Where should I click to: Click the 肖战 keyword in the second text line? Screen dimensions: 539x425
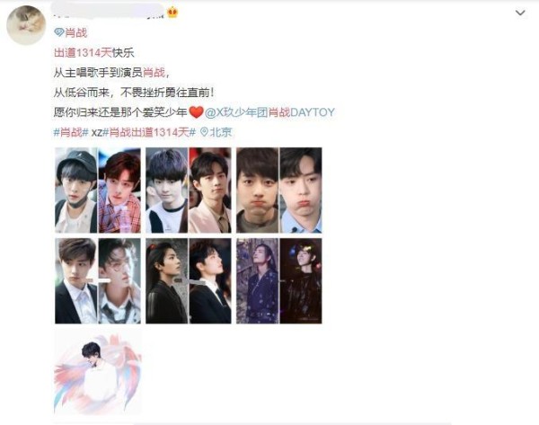154,73
